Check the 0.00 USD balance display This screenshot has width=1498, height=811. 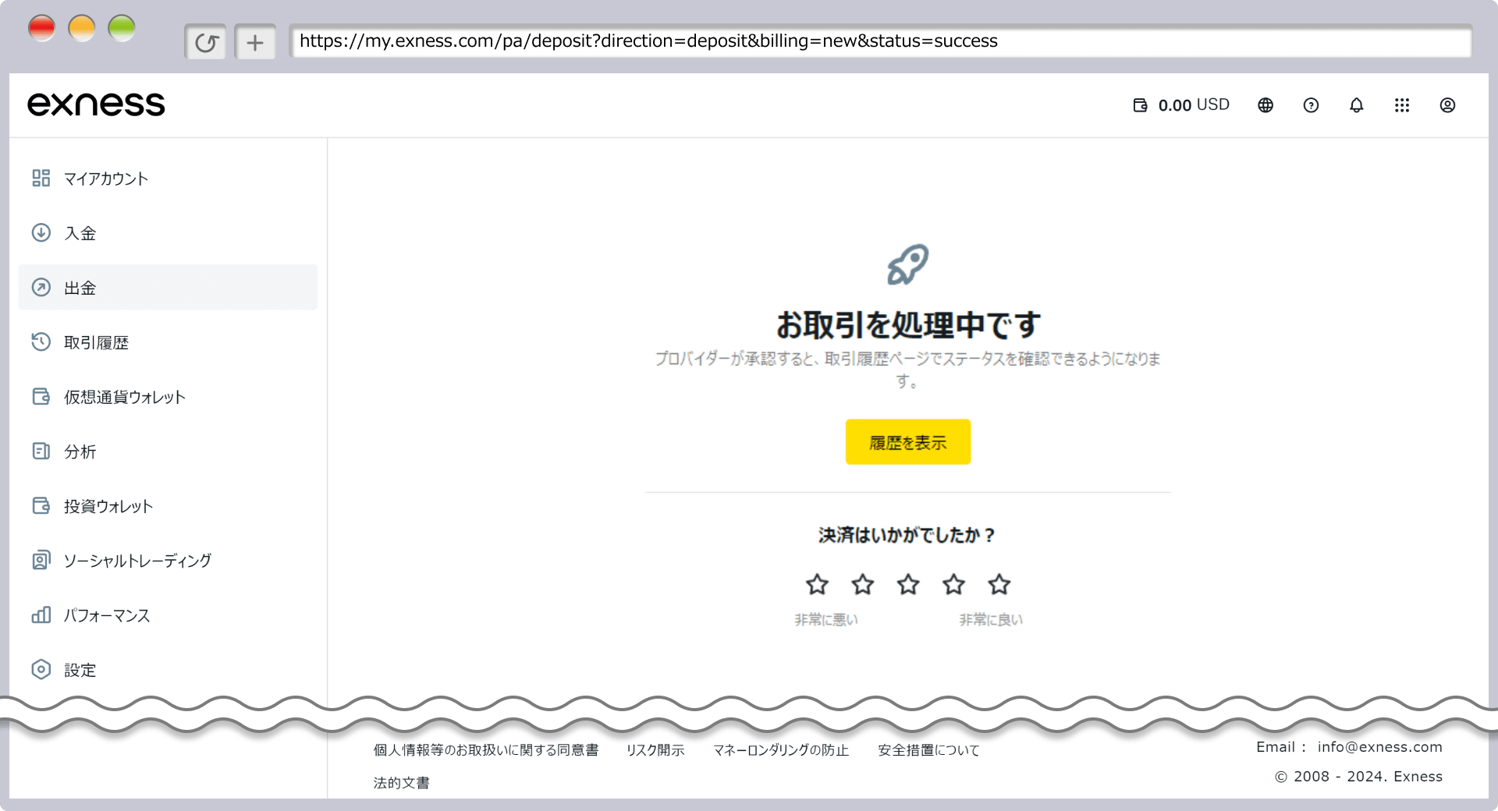(x=1180, y=104)
